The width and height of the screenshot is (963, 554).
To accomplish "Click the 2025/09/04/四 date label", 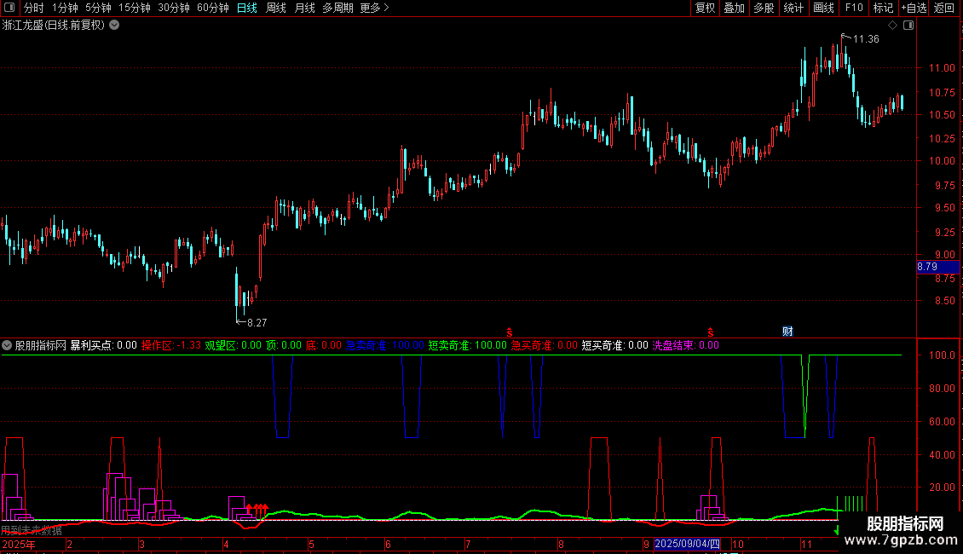I will 687,544.
